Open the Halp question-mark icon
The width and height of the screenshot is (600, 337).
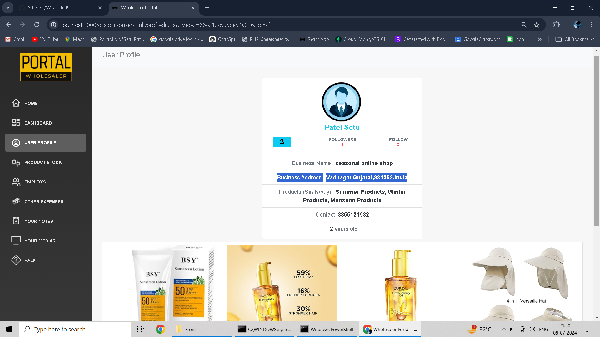16,260
